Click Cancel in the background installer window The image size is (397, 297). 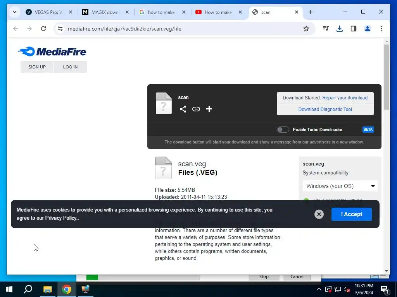click(297, 277)
